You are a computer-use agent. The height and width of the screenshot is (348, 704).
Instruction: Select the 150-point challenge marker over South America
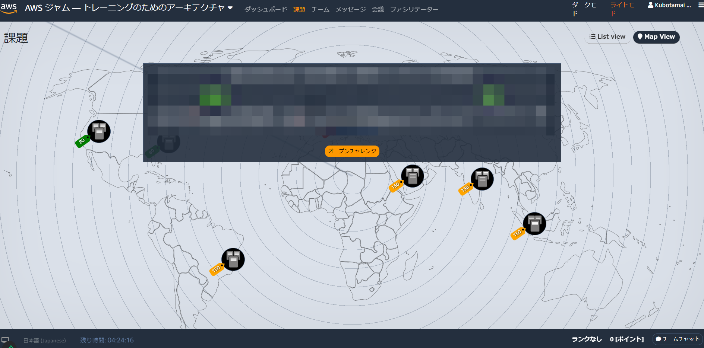(x=233, y=259)
